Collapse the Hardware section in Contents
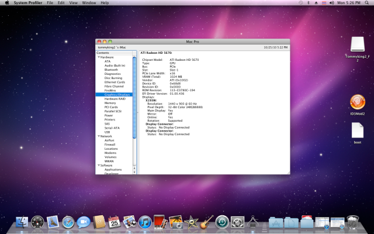374x234 pixels. tap(99, 57)
